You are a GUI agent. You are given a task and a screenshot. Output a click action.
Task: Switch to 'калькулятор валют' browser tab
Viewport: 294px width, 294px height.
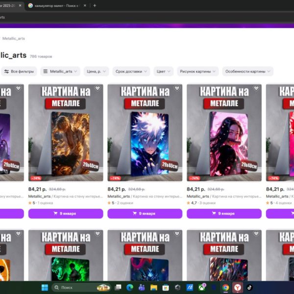(55, 5)
